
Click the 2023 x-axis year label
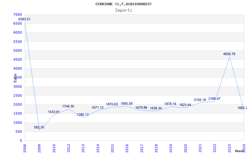pyautogui.click(x=229, y=148)
